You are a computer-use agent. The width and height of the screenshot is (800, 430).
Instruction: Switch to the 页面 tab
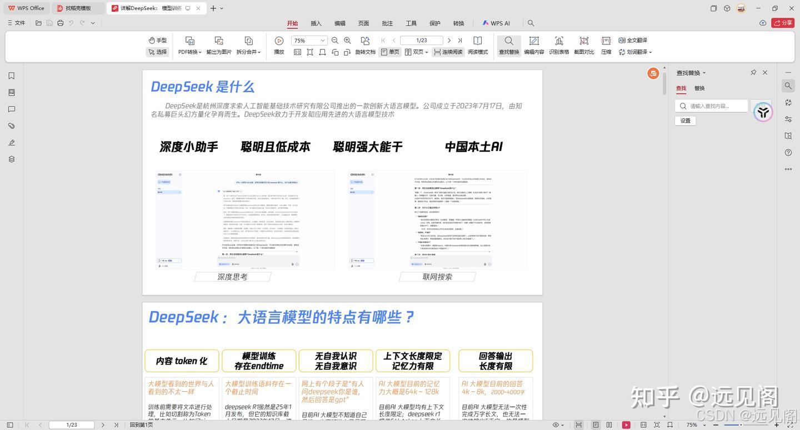[x=364, y=23]
